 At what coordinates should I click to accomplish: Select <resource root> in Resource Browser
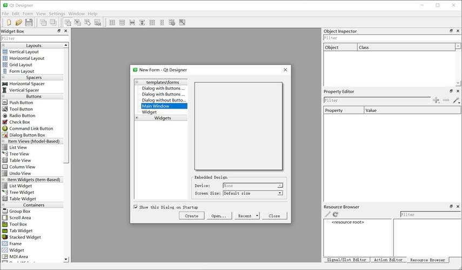[347, 222]
